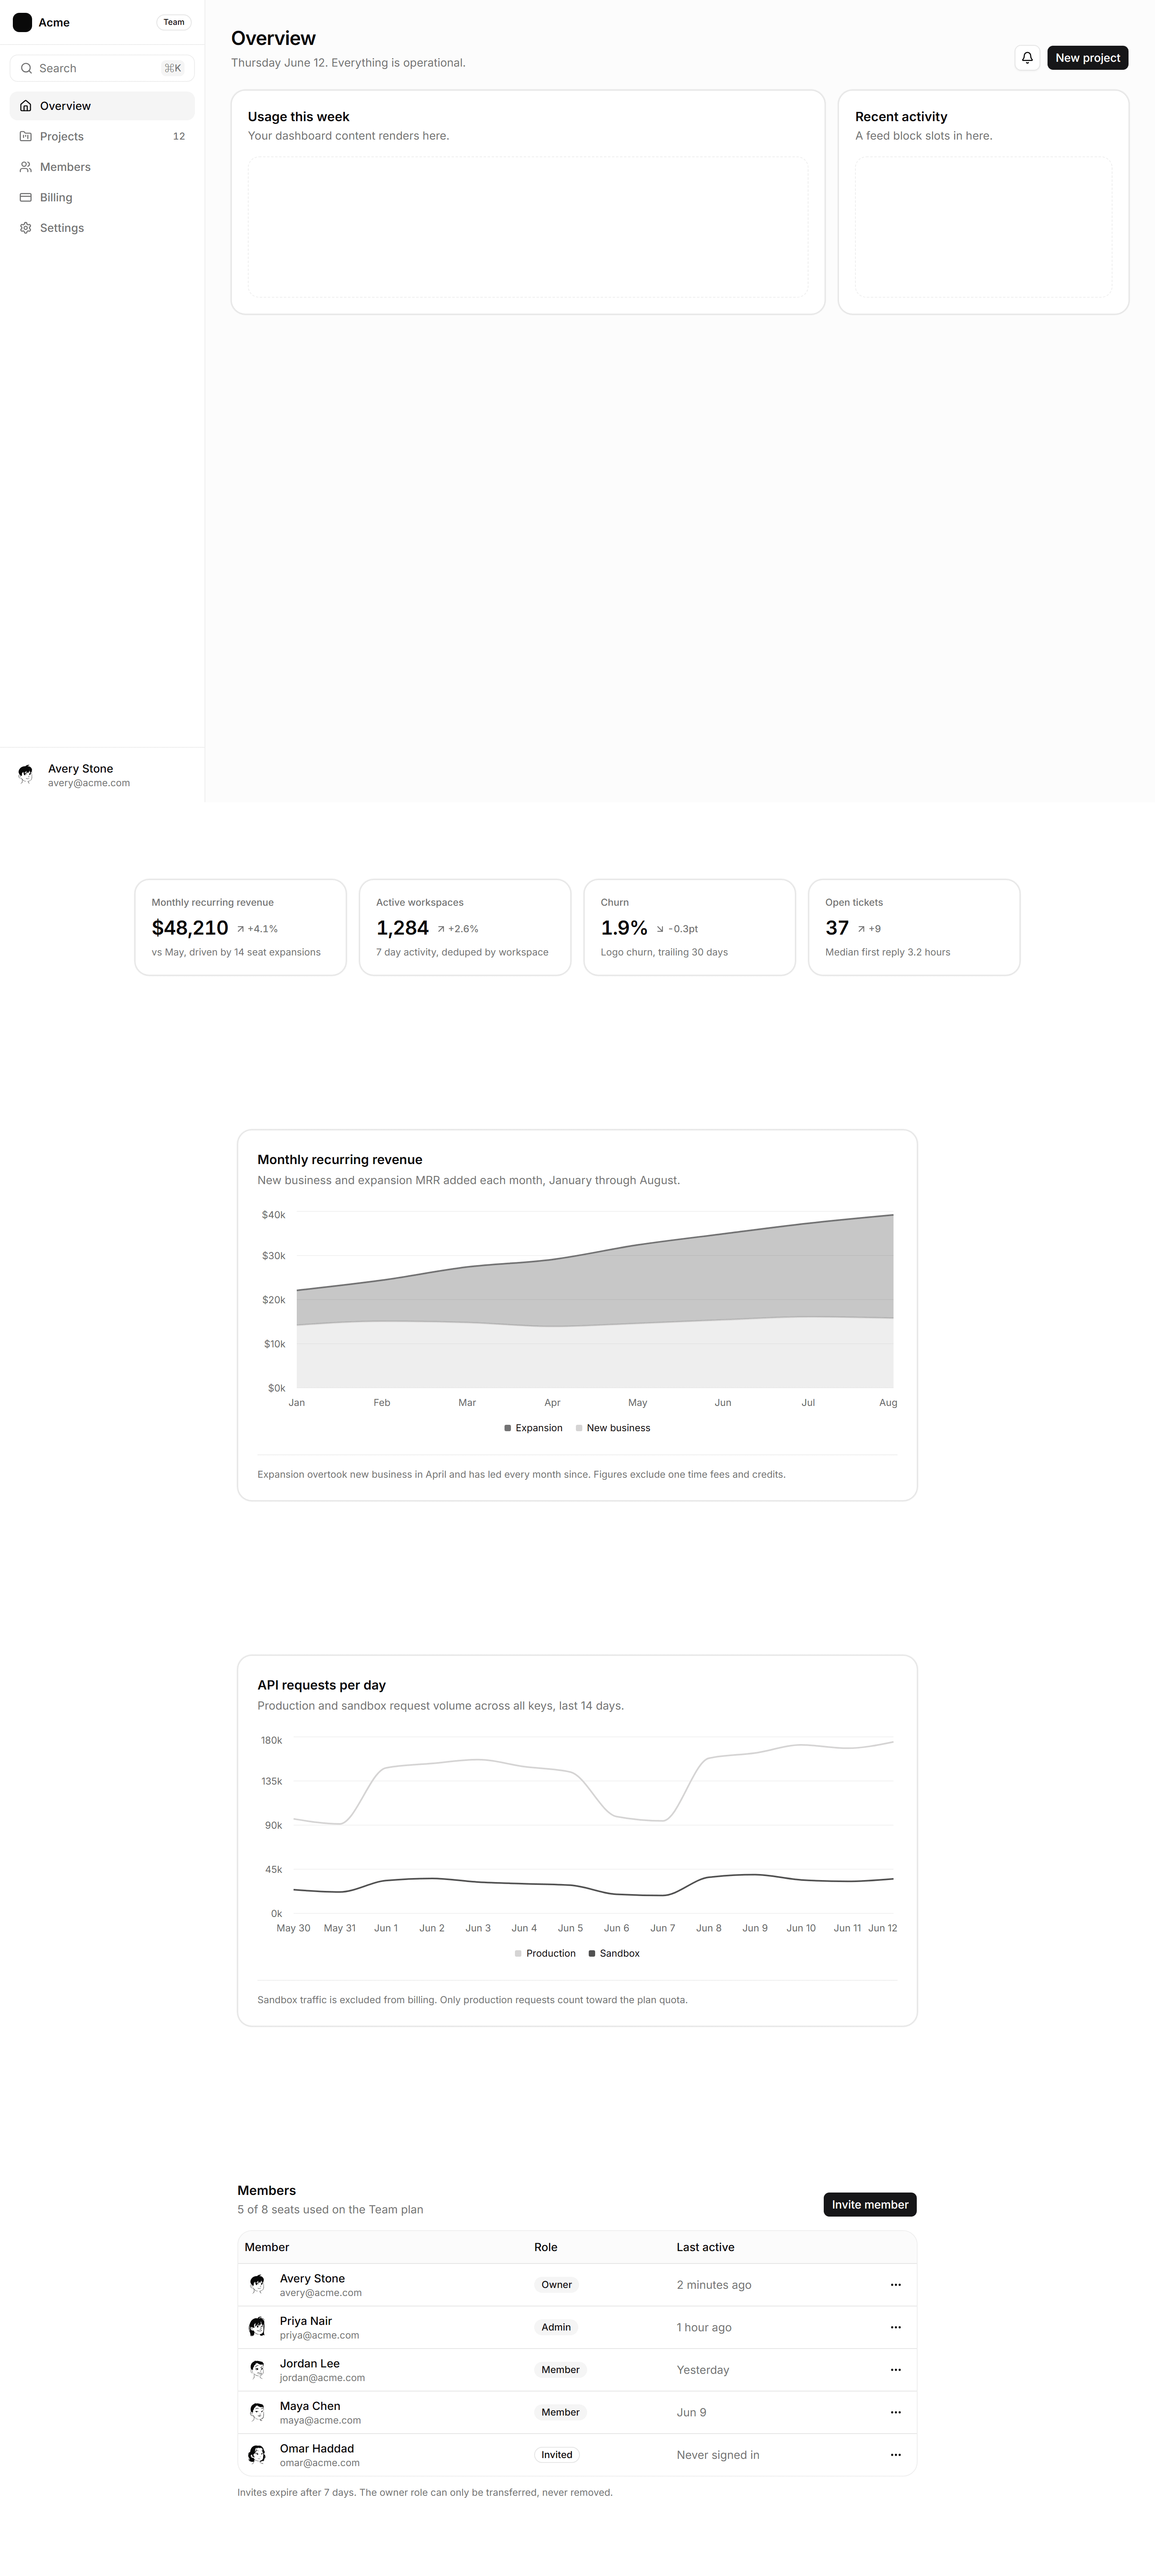1155x2576 pixels.
Task: Click jordan@acme.com email text
Action: click(322, 2378)
